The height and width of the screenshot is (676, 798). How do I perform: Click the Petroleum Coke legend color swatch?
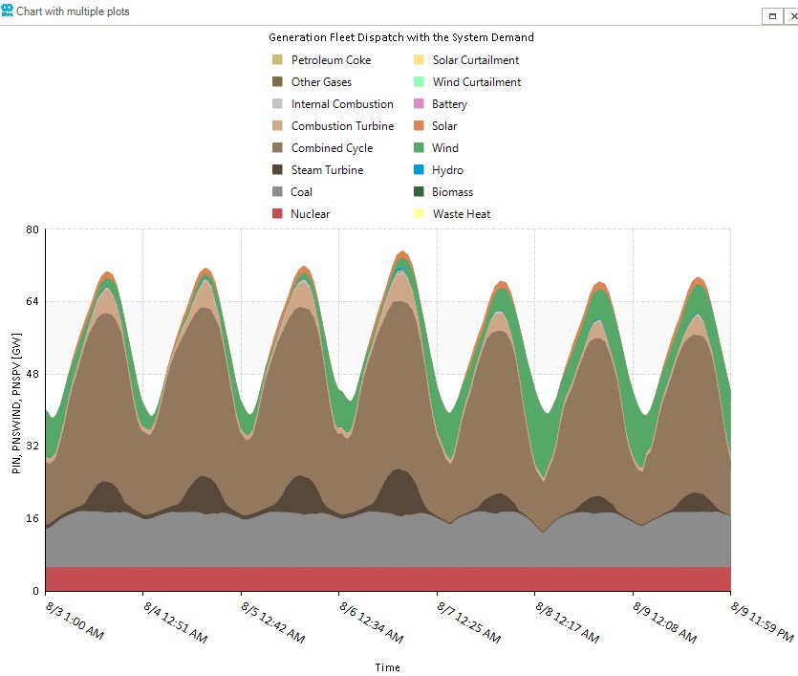point(277,60)
